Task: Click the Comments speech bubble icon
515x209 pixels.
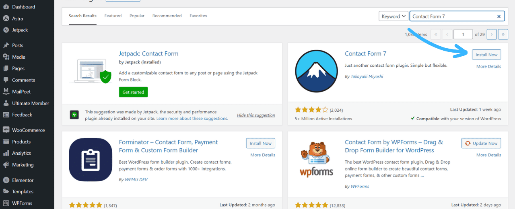Action: click(x=6, y=80)
